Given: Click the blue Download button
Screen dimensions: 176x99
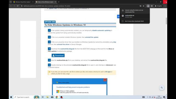Looking at the screenshot, I should [58, 56].
